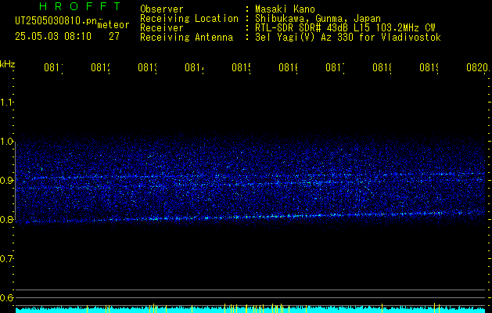Click the 0811 time marker
Viewport: 492px width, 313px height.
point(53,68)
